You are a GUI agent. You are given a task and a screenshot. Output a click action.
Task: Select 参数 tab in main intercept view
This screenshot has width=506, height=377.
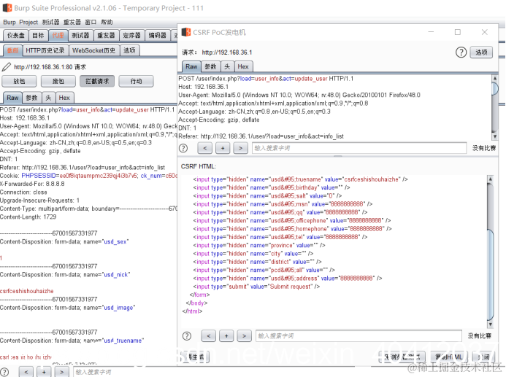(x=32, y=98)
